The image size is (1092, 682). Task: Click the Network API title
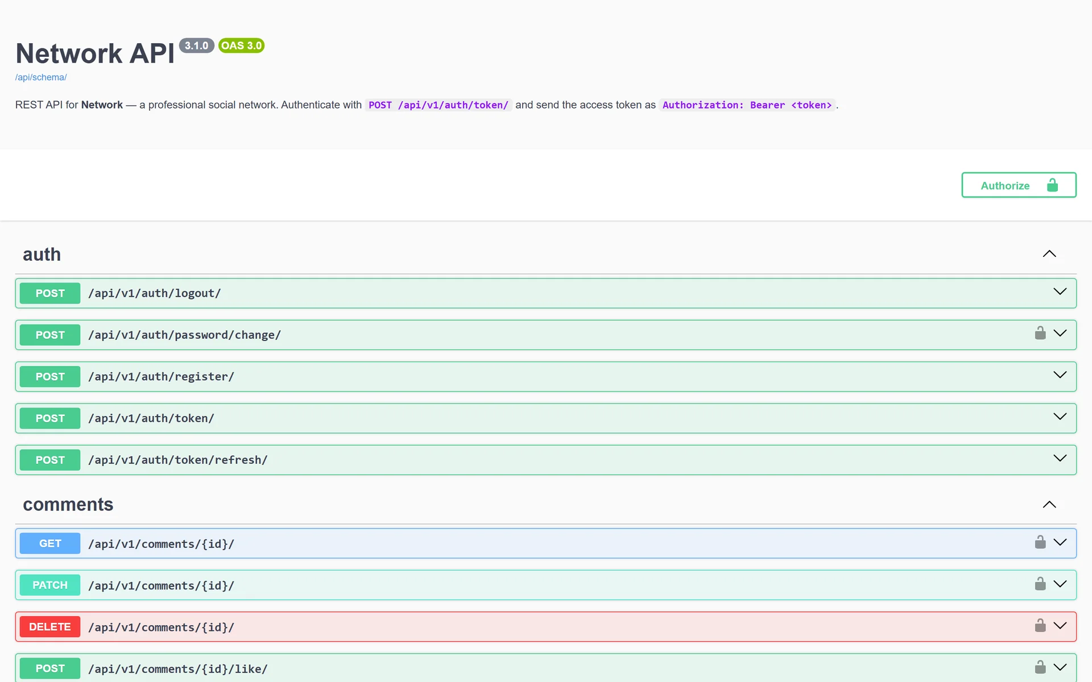click(95, 53)
